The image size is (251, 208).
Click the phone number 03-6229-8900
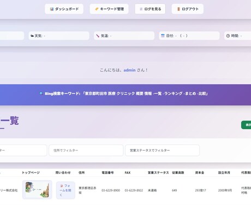(x=111, y=190)
